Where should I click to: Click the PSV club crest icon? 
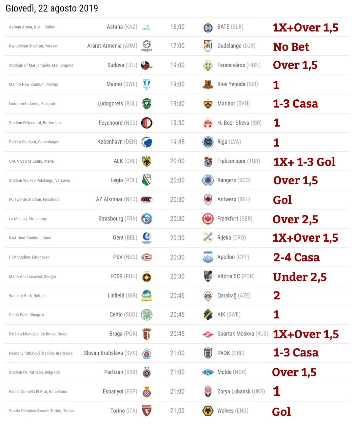coord(147,257)
